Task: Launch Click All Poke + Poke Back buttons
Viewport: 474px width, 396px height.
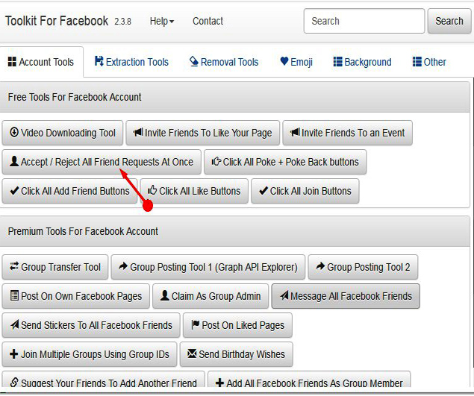Action: [285, 162]
